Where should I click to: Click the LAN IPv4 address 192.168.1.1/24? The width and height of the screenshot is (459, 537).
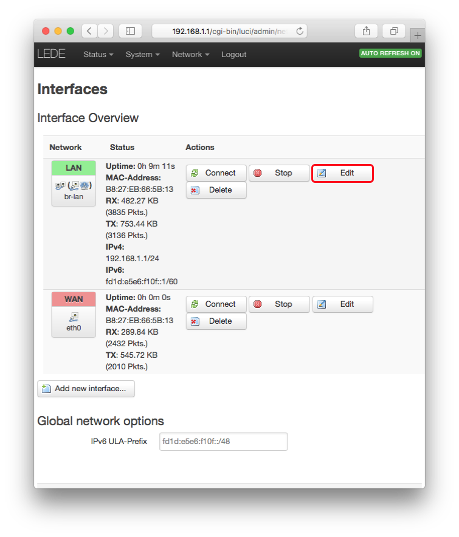pos(133,259)
